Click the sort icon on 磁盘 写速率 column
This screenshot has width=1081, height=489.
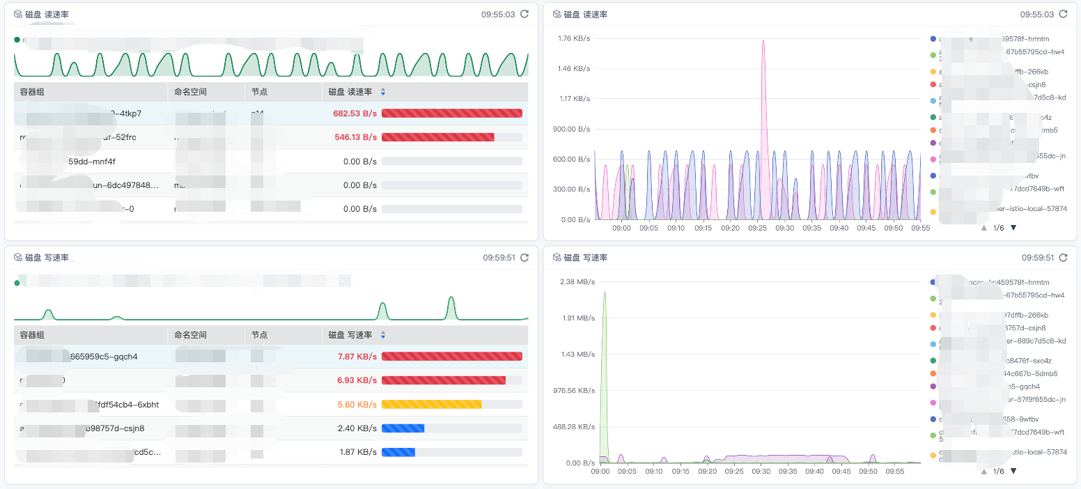click(x=382, y=335)
